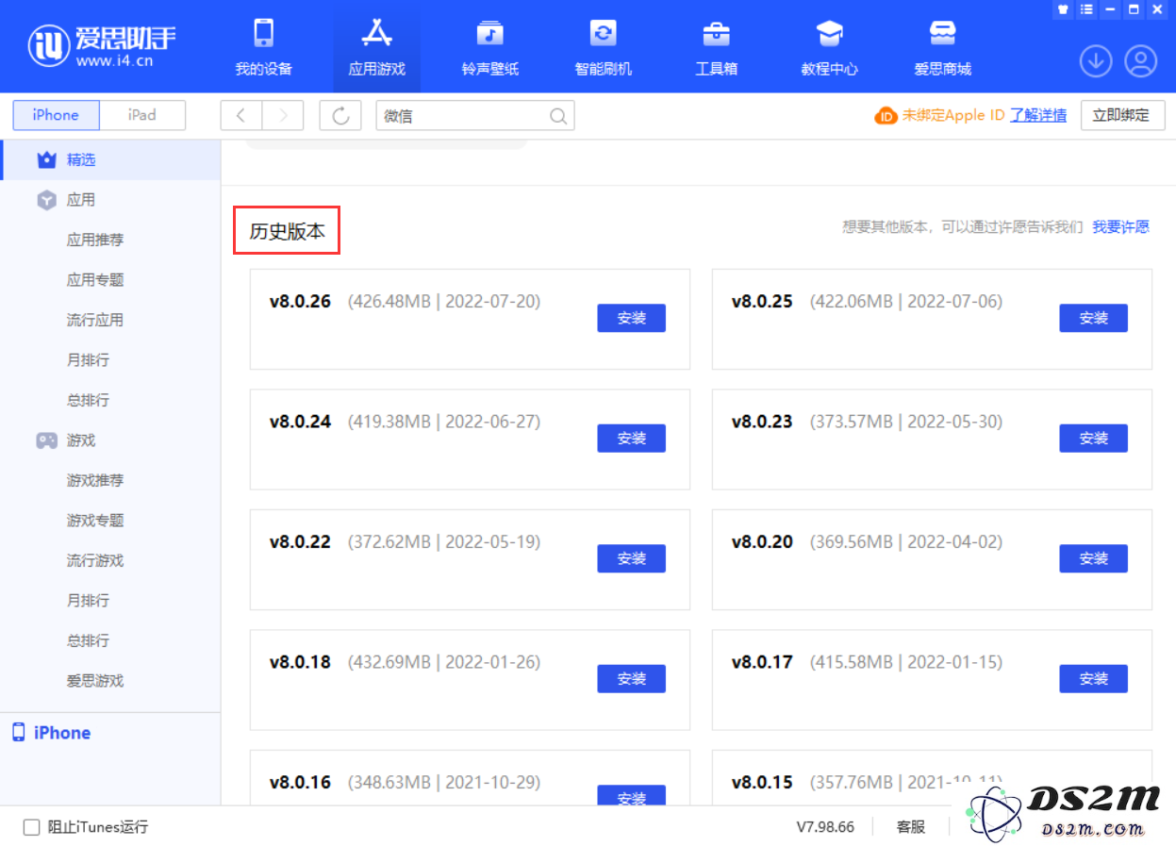Viewport: 1176px width, 846px height.
Task: Open 月排行 under the 游戏 group
Action: (x=89, y=601)
